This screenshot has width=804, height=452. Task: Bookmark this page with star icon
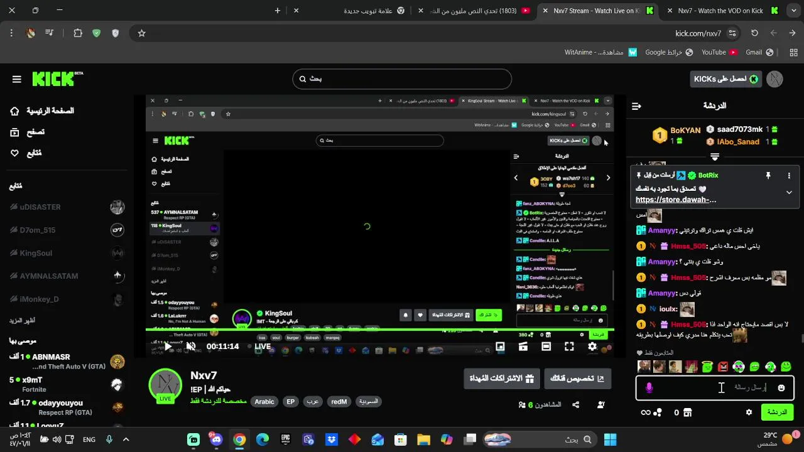click(x=141, y=33)
